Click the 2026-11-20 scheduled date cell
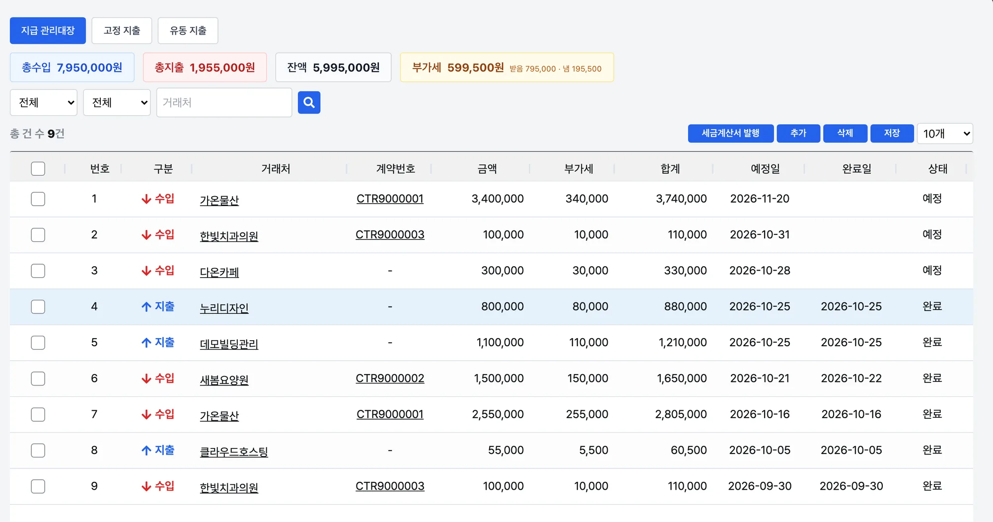This screenshot has width=993, height=522. click(x=760, y=199)
